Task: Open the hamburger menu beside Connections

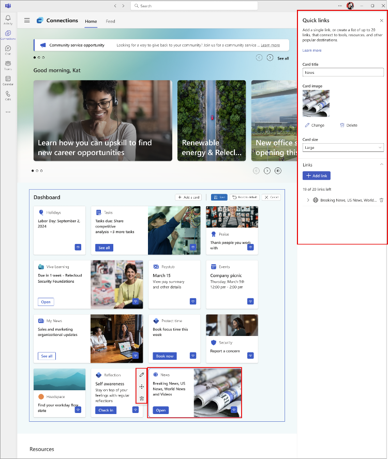Action: (27, 20)
